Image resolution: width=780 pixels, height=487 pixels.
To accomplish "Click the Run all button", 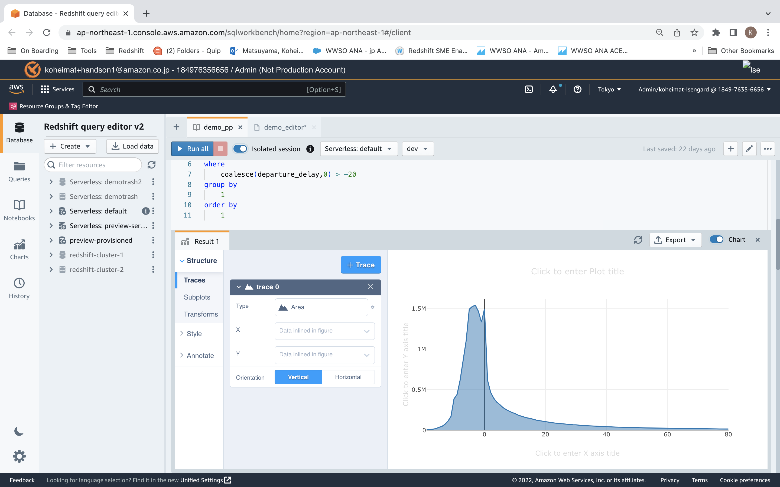I will (x=192, y=149).
